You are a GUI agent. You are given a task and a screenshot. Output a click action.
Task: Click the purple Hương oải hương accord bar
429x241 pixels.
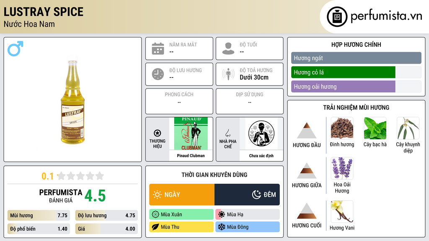tap(343, 87)
